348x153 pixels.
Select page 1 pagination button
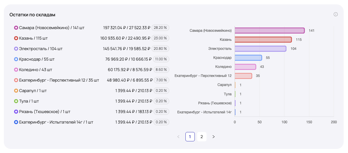(x=190, y=137)
